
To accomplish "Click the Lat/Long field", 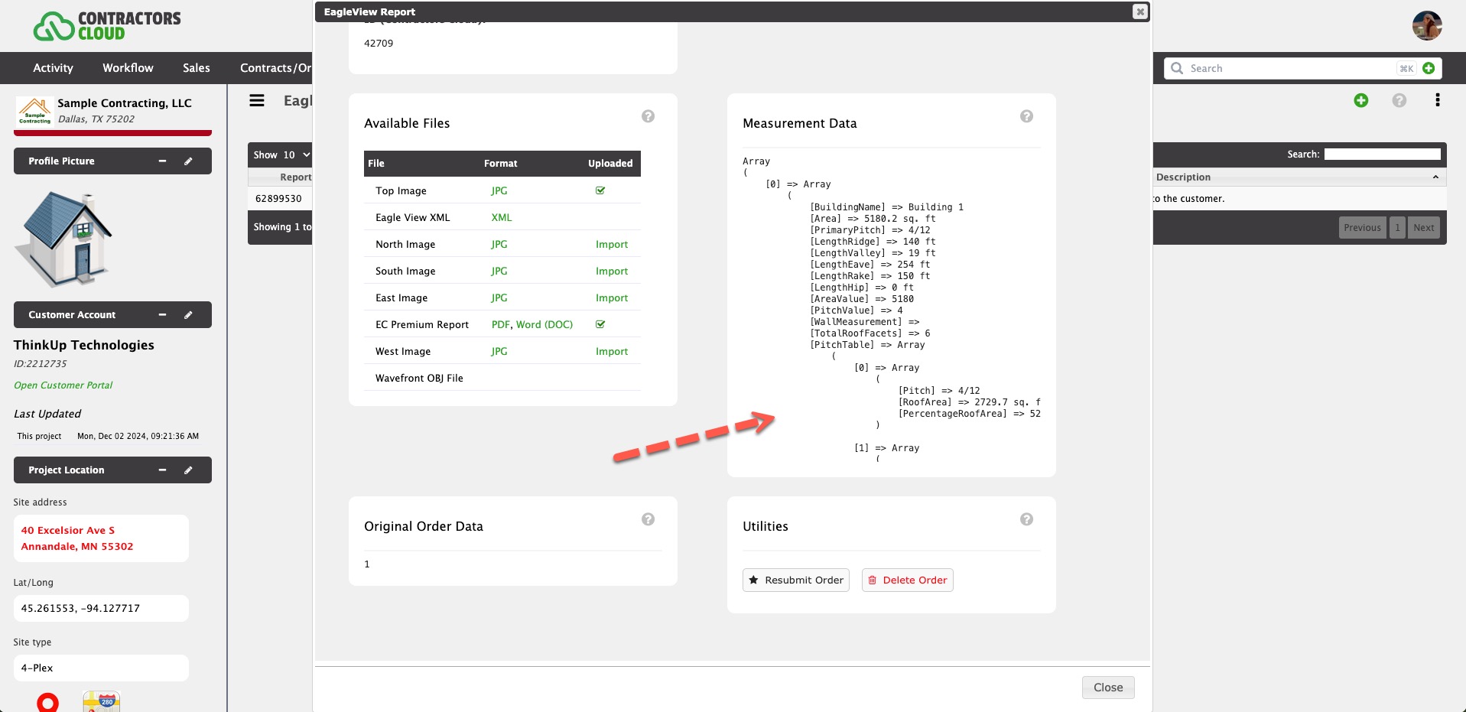I will click(101, 609).
